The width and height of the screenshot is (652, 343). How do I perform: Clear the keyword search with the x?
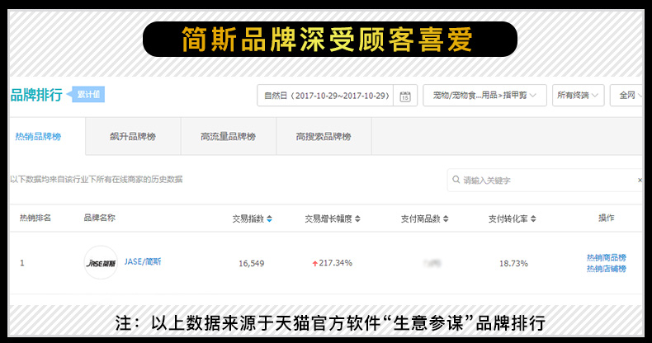[640, 180]
